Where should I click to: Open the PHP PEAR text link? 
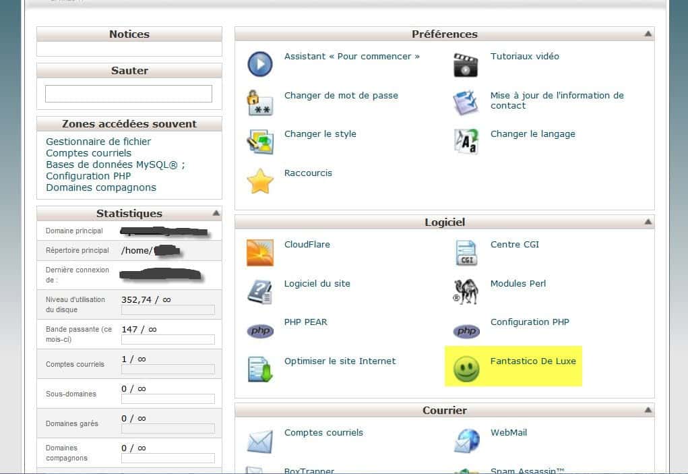coord(306,322)
